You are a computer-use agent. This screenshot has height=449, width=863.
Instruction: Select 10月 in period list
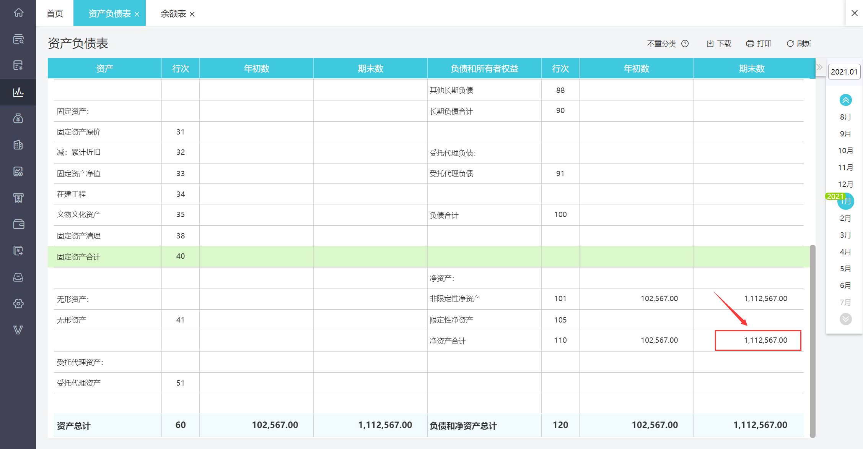click(x=845, y=151)
